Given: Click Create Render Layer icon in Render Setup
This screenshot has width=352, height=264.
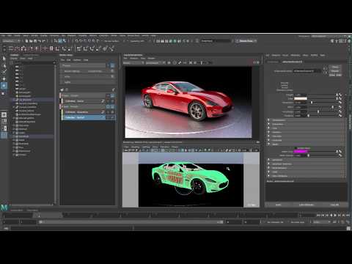Looking at the screenshot, I should pos(62,89).
